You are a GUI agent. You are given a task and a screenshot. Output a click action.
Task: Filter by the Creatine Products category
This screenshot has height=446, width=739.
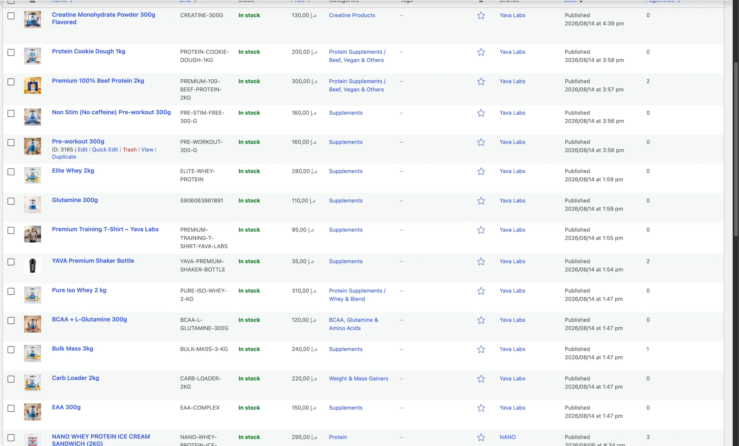coord(352,15)
